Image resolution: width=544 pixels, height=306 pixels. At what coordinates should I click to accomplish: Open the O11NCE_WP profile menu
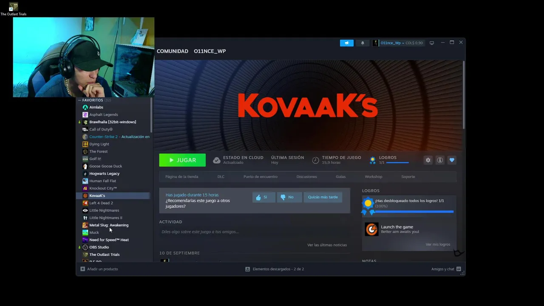(x=210, y=51)
